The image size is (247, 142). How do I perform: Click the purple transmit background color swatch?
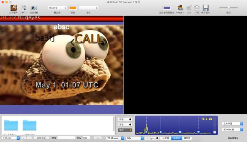click(x=167, y=8)
